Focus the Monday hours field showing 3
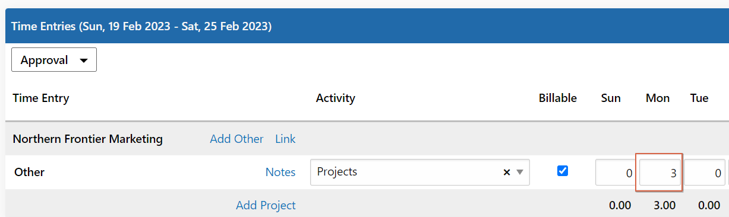The width and height of the screenshot is (729, 217). 659,173
